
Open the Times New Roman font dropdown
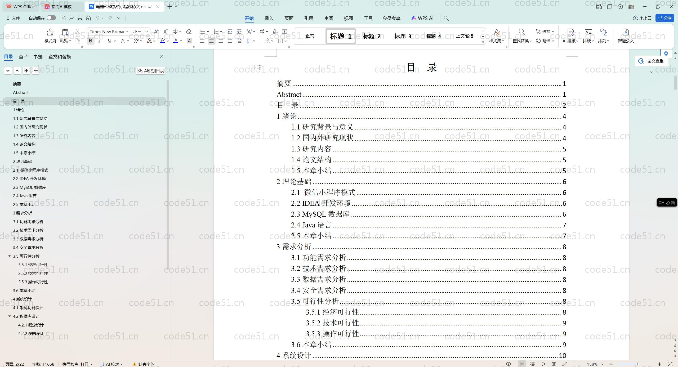click(127, 32)
